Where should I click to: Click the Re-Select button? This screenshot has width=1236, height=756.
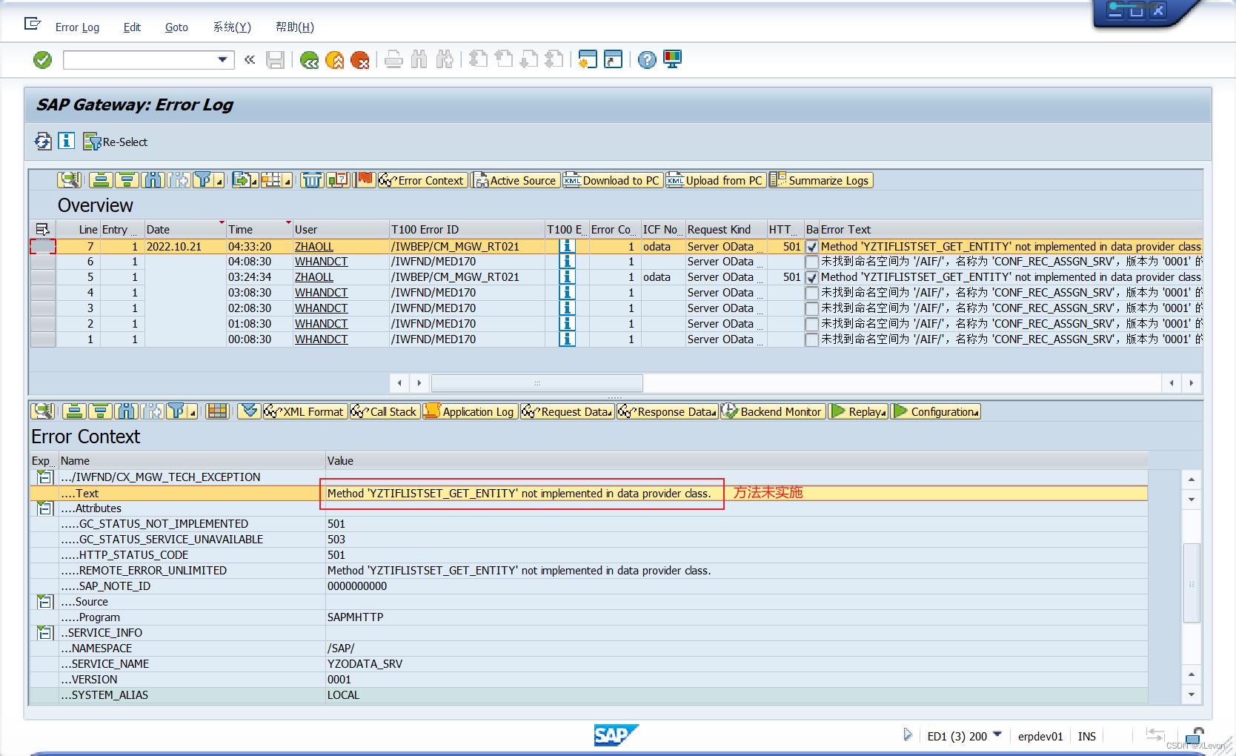(x=116, y=142)
